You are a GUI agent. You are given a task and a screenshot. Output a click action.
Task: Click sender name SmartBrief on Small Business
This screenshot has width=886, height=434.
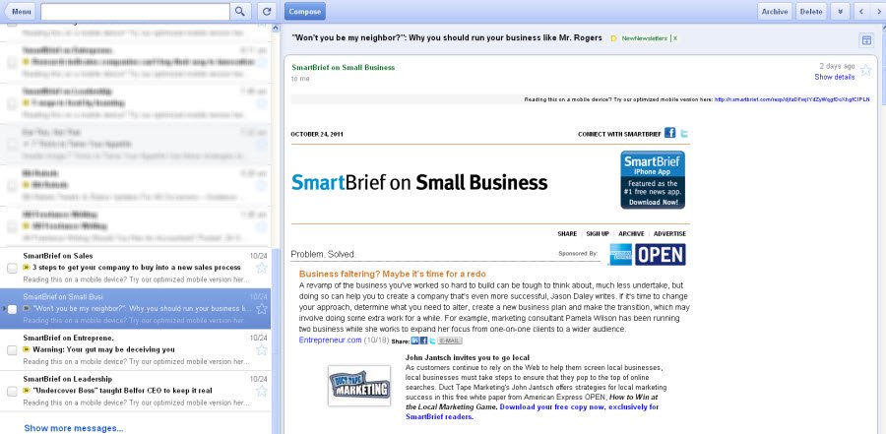click(x=343, y=67)
